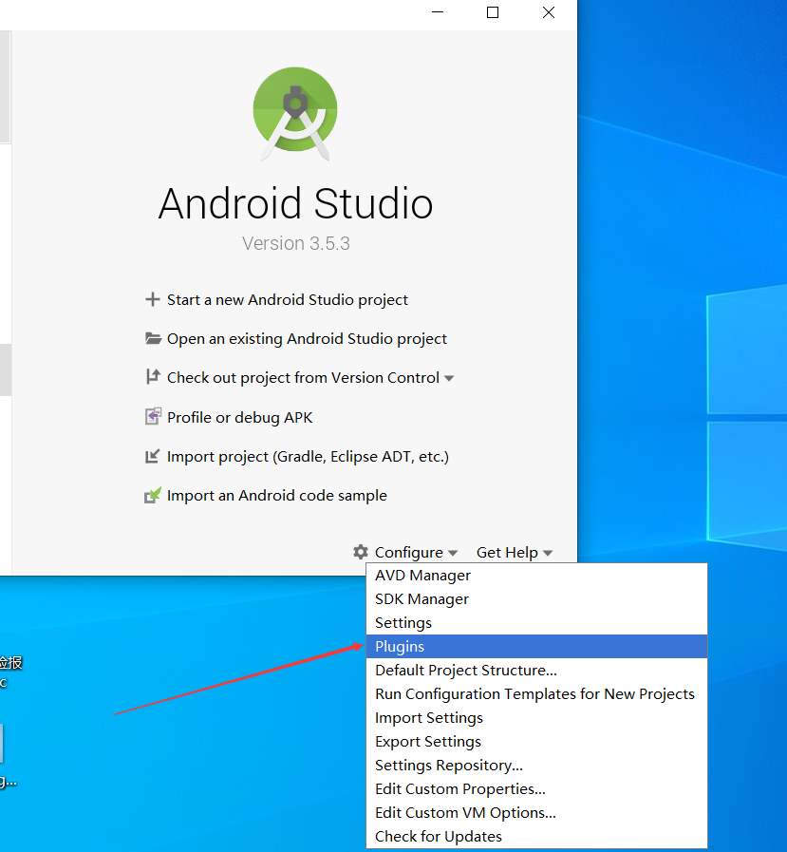
Task: Start a new Android Studio project
Action: 288,300
